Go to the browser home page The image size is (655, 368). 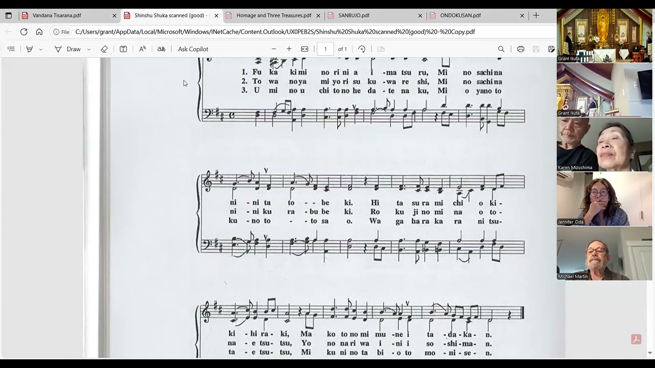click(x=39, y=32)
